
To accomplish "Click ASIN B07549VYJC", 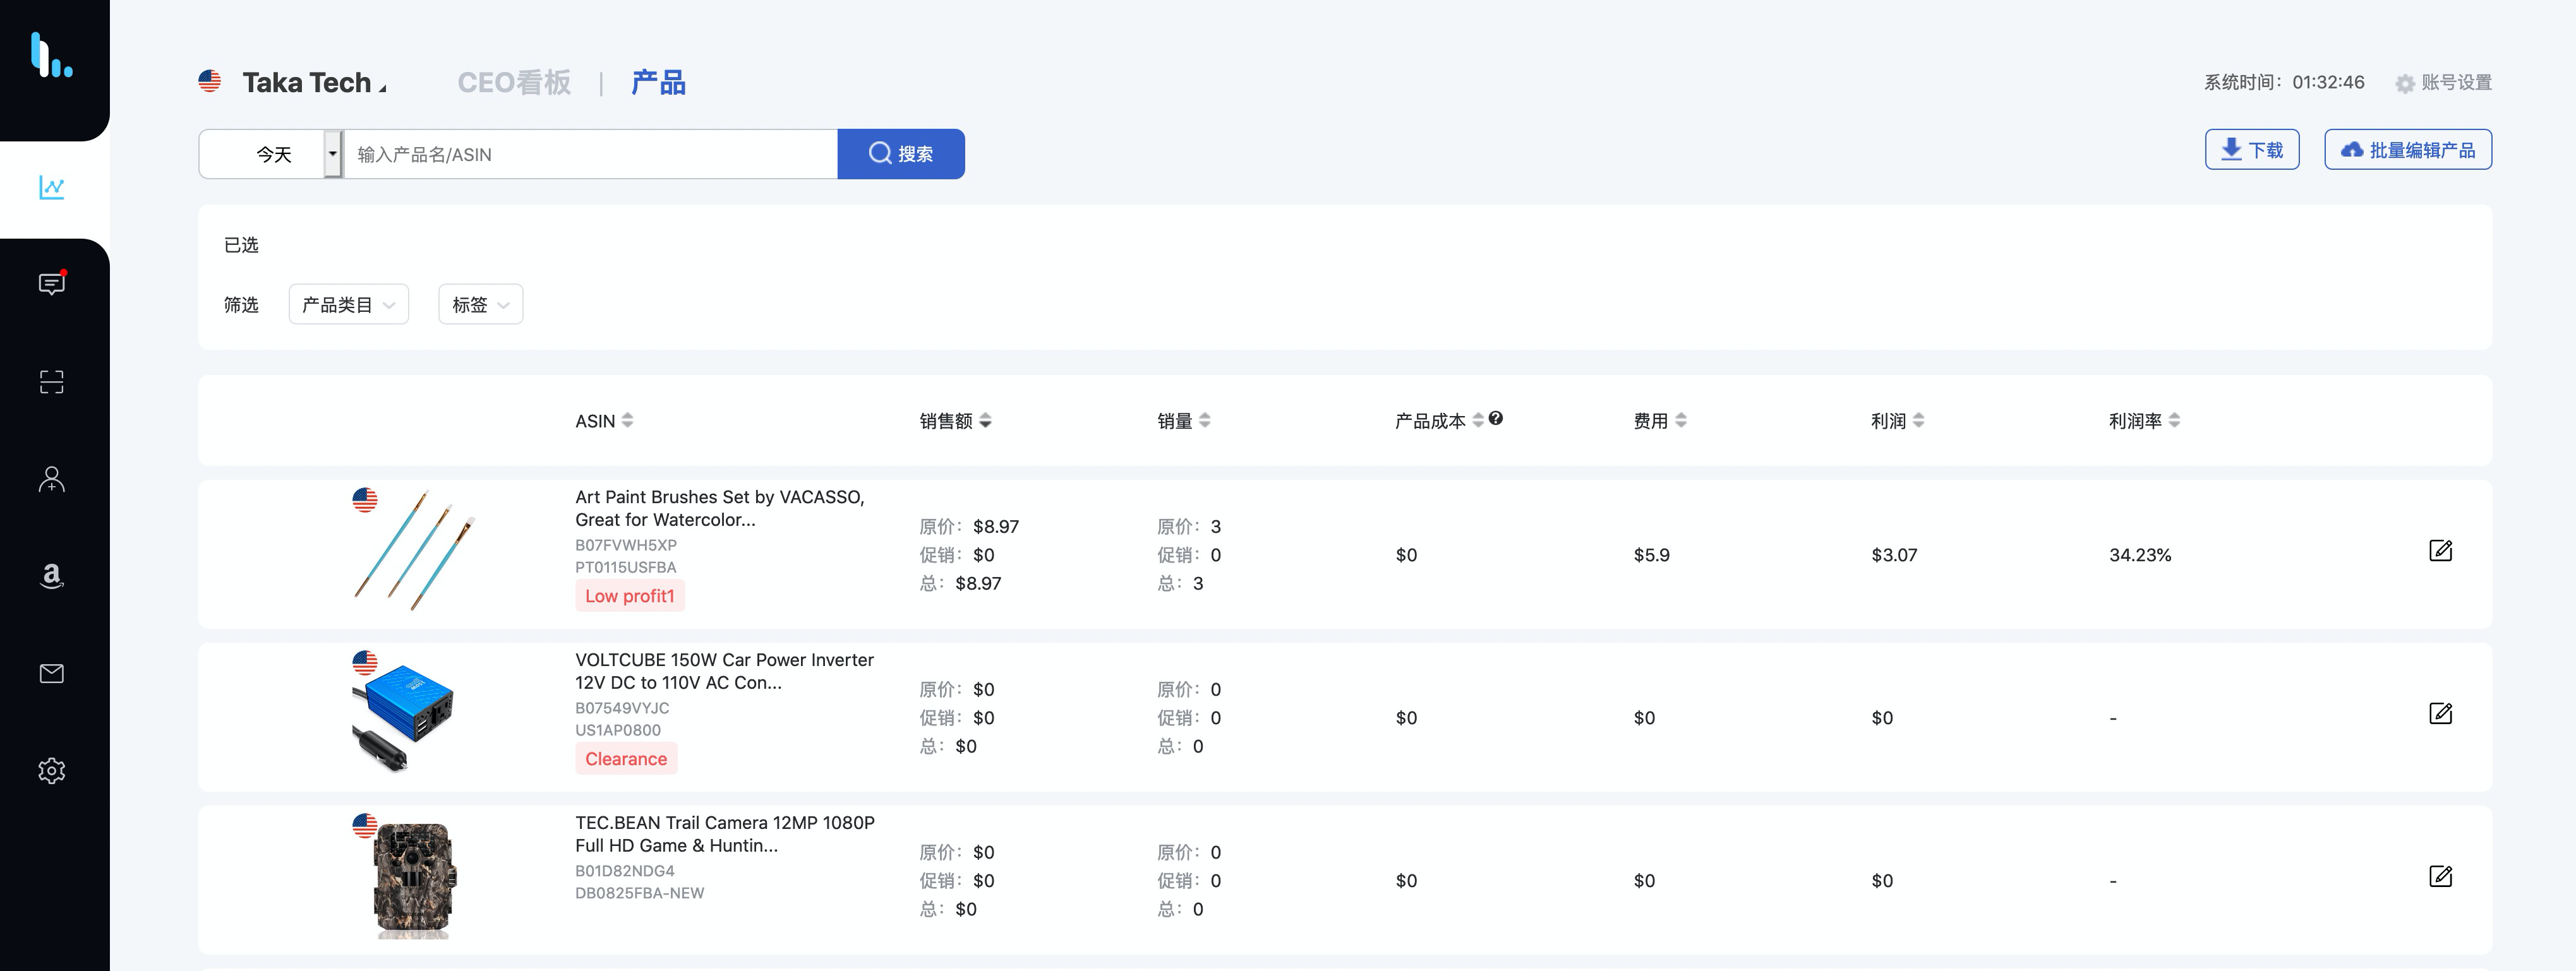I will 622,707.
